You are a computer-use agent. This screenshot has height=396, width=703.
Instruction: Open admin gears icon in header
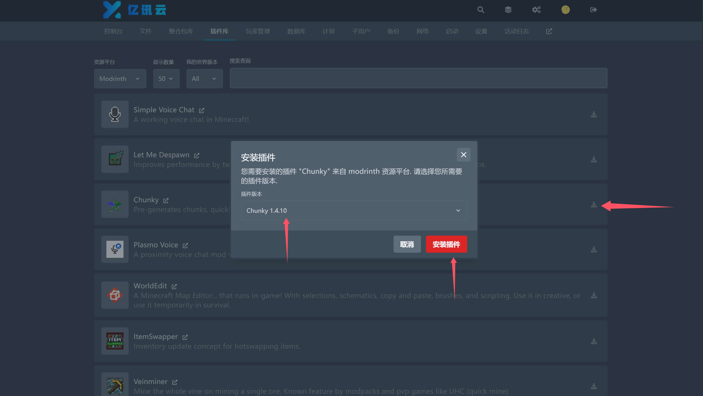tap(536, 10)
